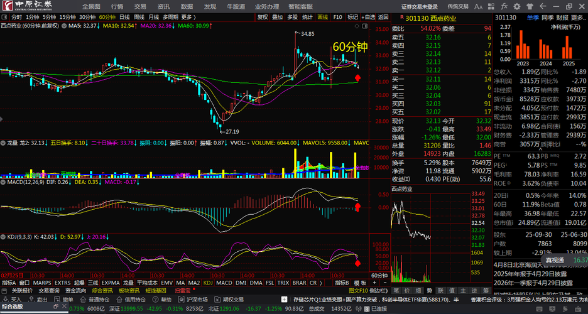Viewport: 588px width, 314px height.
Task: Toggle the 统计 statistics button
Action: click(x=307, y=17)
